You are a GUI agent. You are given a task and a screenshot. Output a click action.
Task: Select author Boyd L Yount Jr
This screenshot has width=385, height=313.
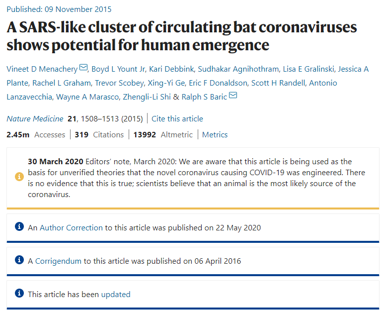coord(118,69)
